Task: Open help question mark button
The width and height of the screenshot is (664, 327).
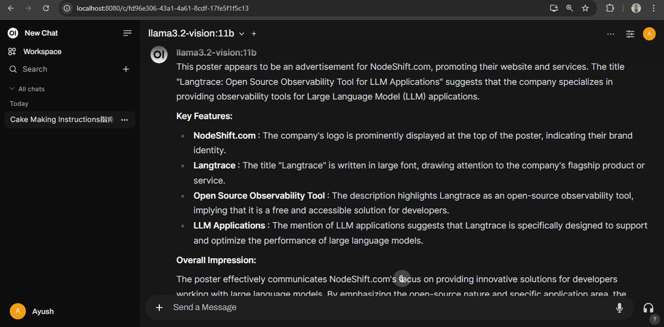Action: tap(654, 320)
